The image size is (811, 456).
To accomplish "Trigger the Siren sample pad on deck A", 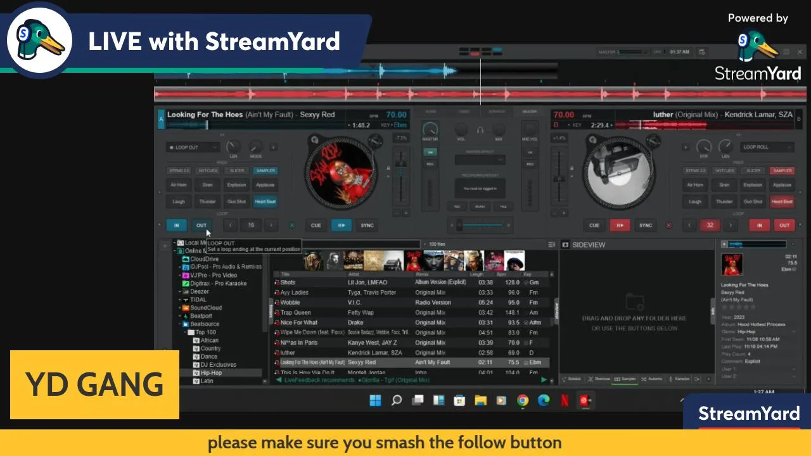I will 207,185.
